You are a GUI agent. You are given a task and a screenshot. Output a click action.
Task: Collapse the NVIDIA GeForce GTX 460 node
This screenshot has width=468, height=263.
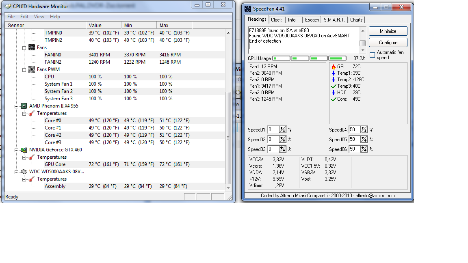(x=16, y=150)
